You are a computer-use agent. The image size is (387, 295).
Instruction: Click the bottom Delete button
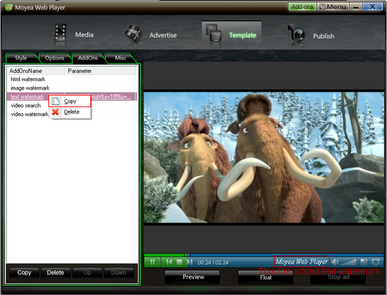point(55,272)
